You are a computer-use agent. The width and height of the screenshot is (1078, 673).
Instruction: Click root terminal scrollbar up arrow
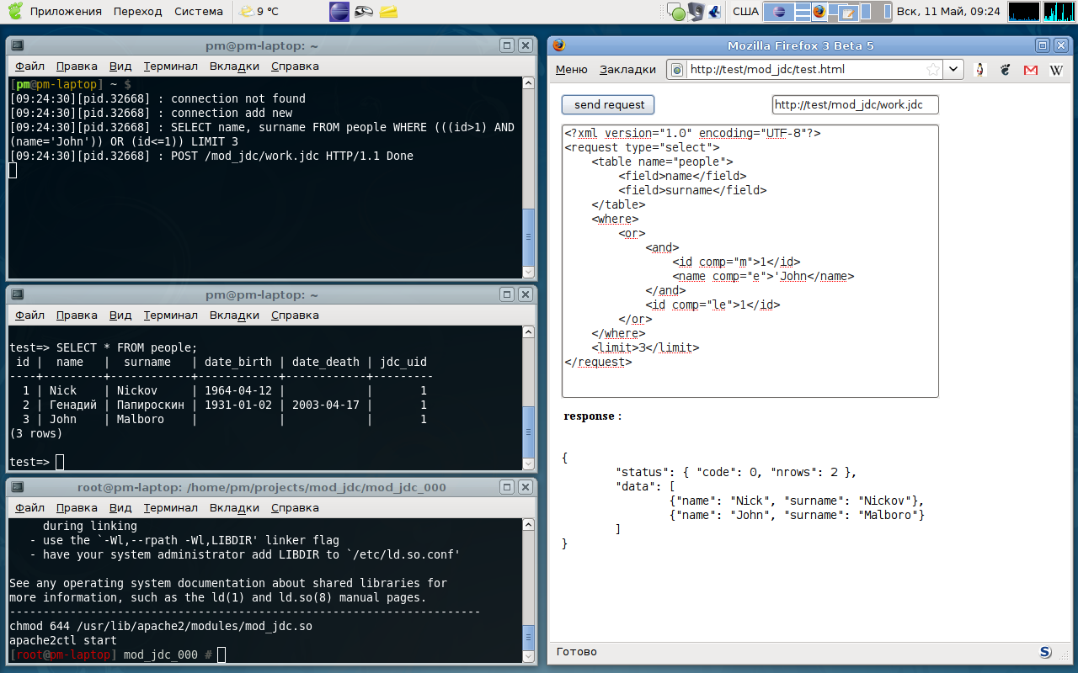point(529,525)
